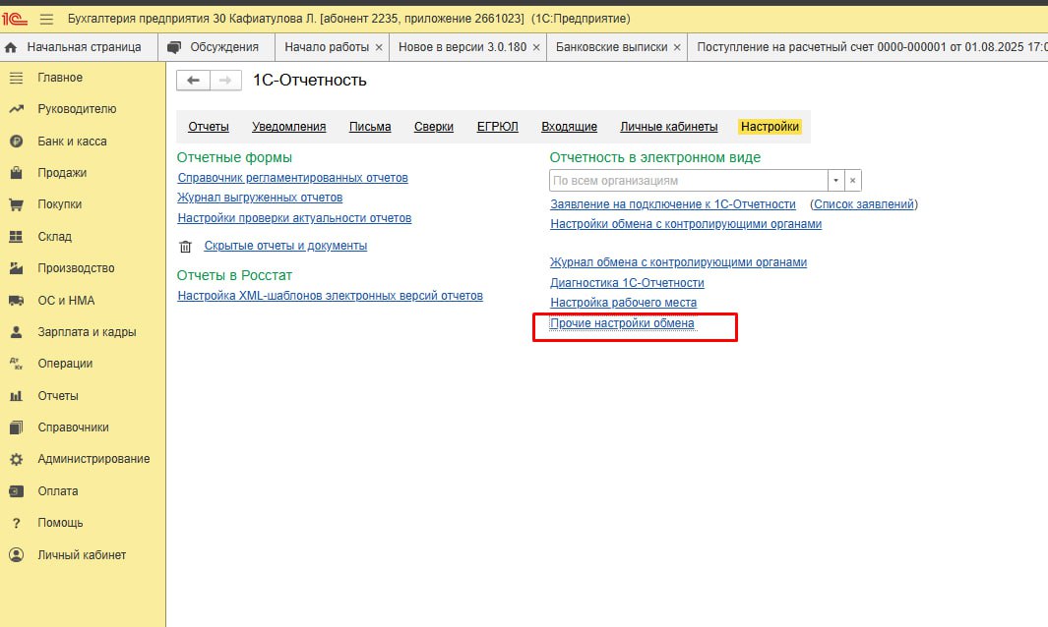Click the Справочники books icon
1048x627 pixels.
[x=16, y=427]
